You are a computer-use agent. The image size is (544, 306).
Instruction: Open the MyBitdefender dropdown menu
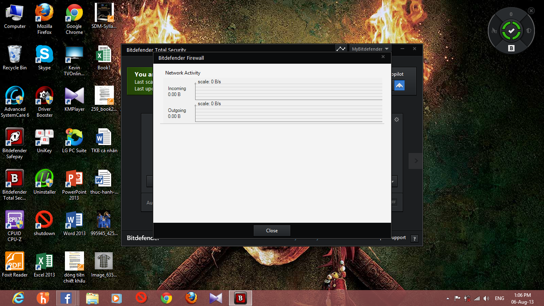(370, 49)
